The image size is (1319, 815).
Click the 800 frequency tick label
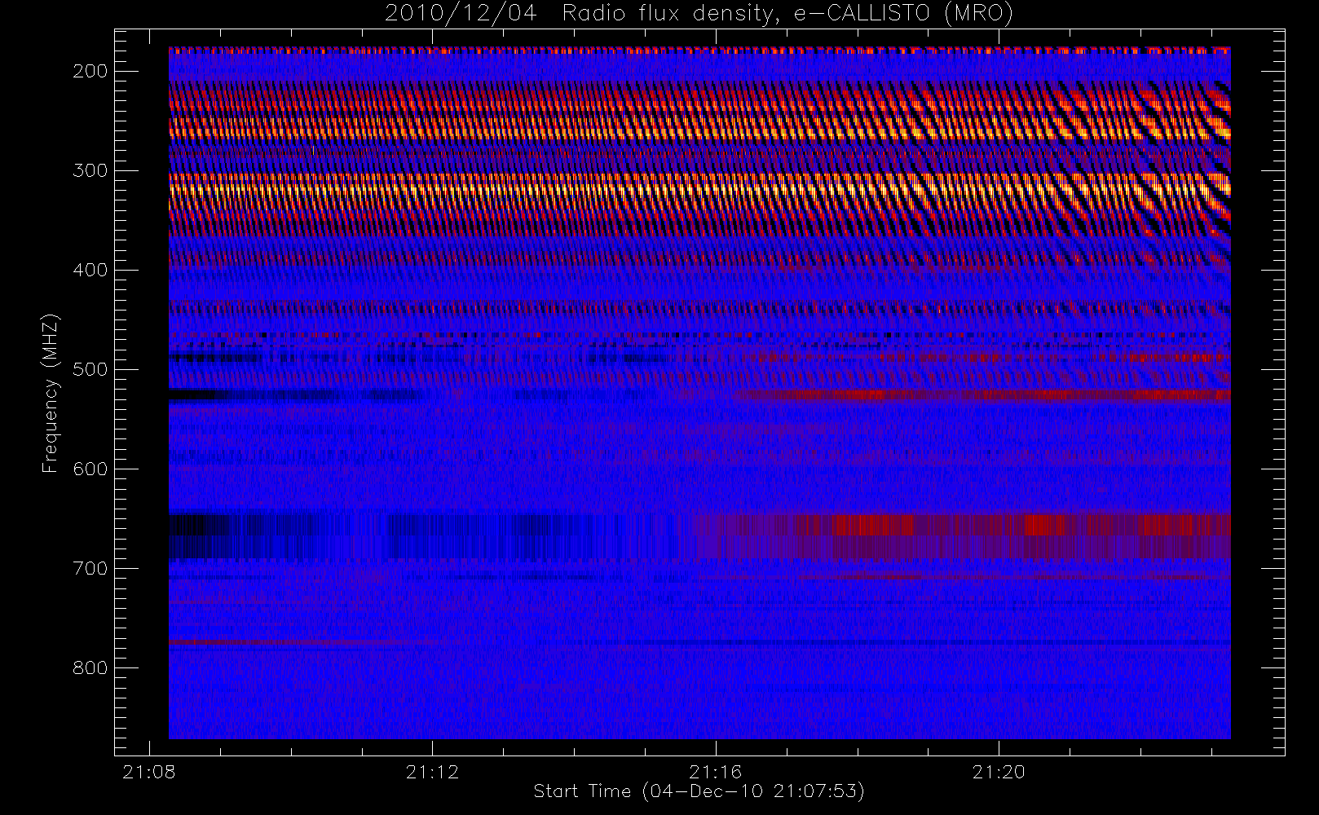(x=90, y=667)
